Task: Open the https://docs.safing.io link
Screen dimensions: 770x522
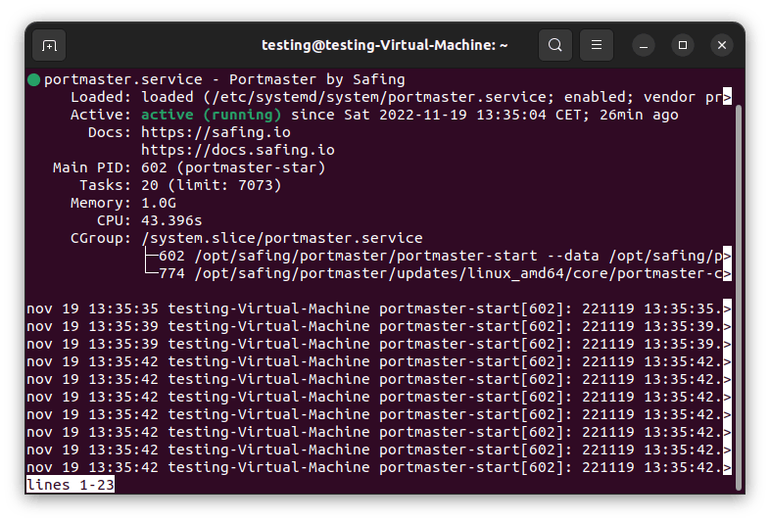Action: tap(238, 150)
